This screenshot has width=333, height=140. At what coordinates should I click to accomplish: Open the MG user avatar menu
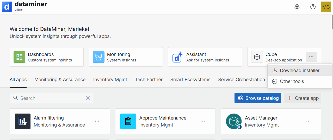326,7
